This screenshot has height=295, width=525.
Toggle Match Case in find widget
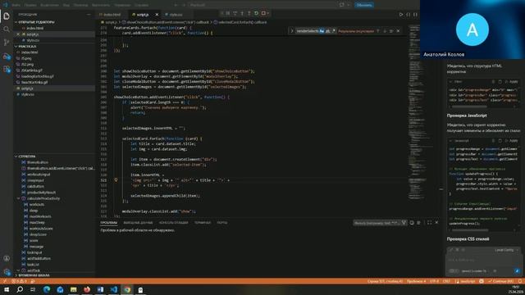tap(322, 31)
